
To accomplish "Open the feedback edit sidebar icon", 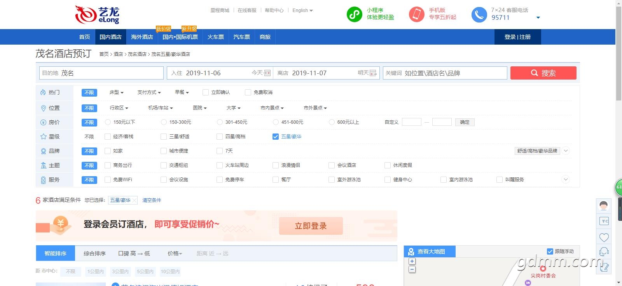I will 604,267.
